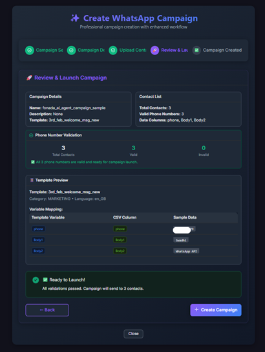
Task: Click the 'Campaign Details' card title
Action: (x=45, y=96)
